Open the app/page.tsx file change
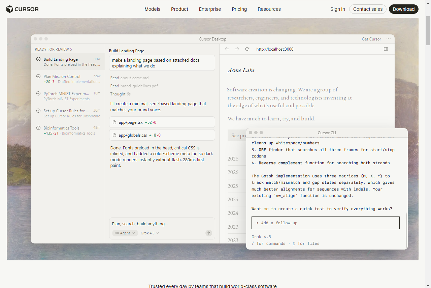The height and width of the screenshot is (288, 431). (x=162, y=122)
